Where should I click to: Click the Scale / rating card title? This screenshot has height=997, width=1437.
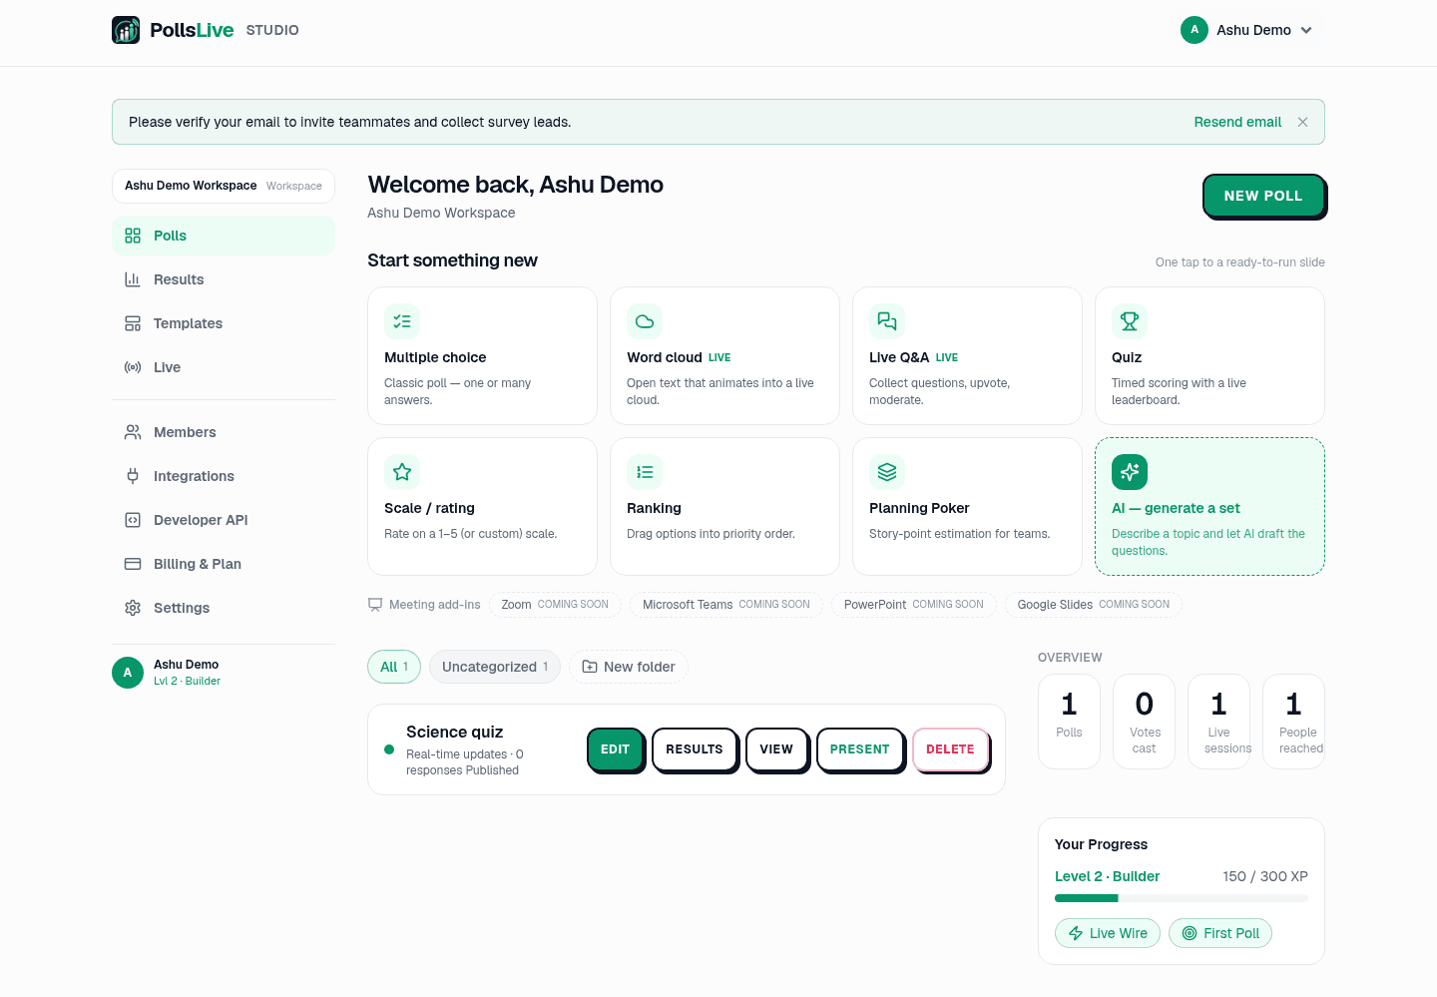tap(429, 508)
